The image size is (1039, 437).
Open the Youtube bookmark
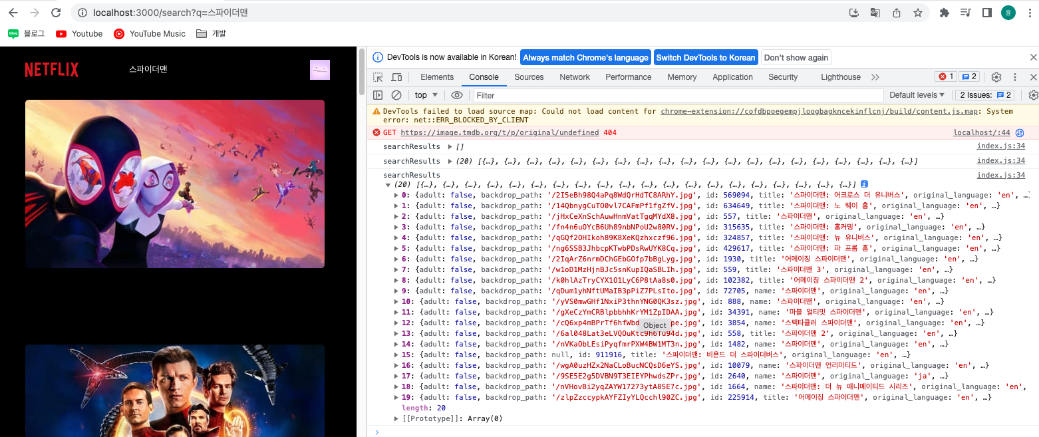pyautogui.click(x=79, y=33)
